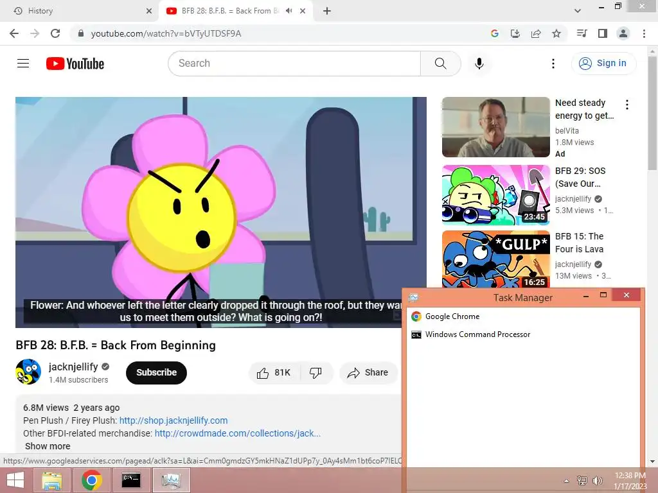The width and height of the screenshot is (658, 493).
Task: Click 'BFB 29: SOS' video title
Action: (x=580, y=177)
